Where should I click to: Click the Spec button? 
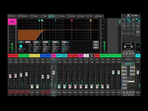coord(96,47)
